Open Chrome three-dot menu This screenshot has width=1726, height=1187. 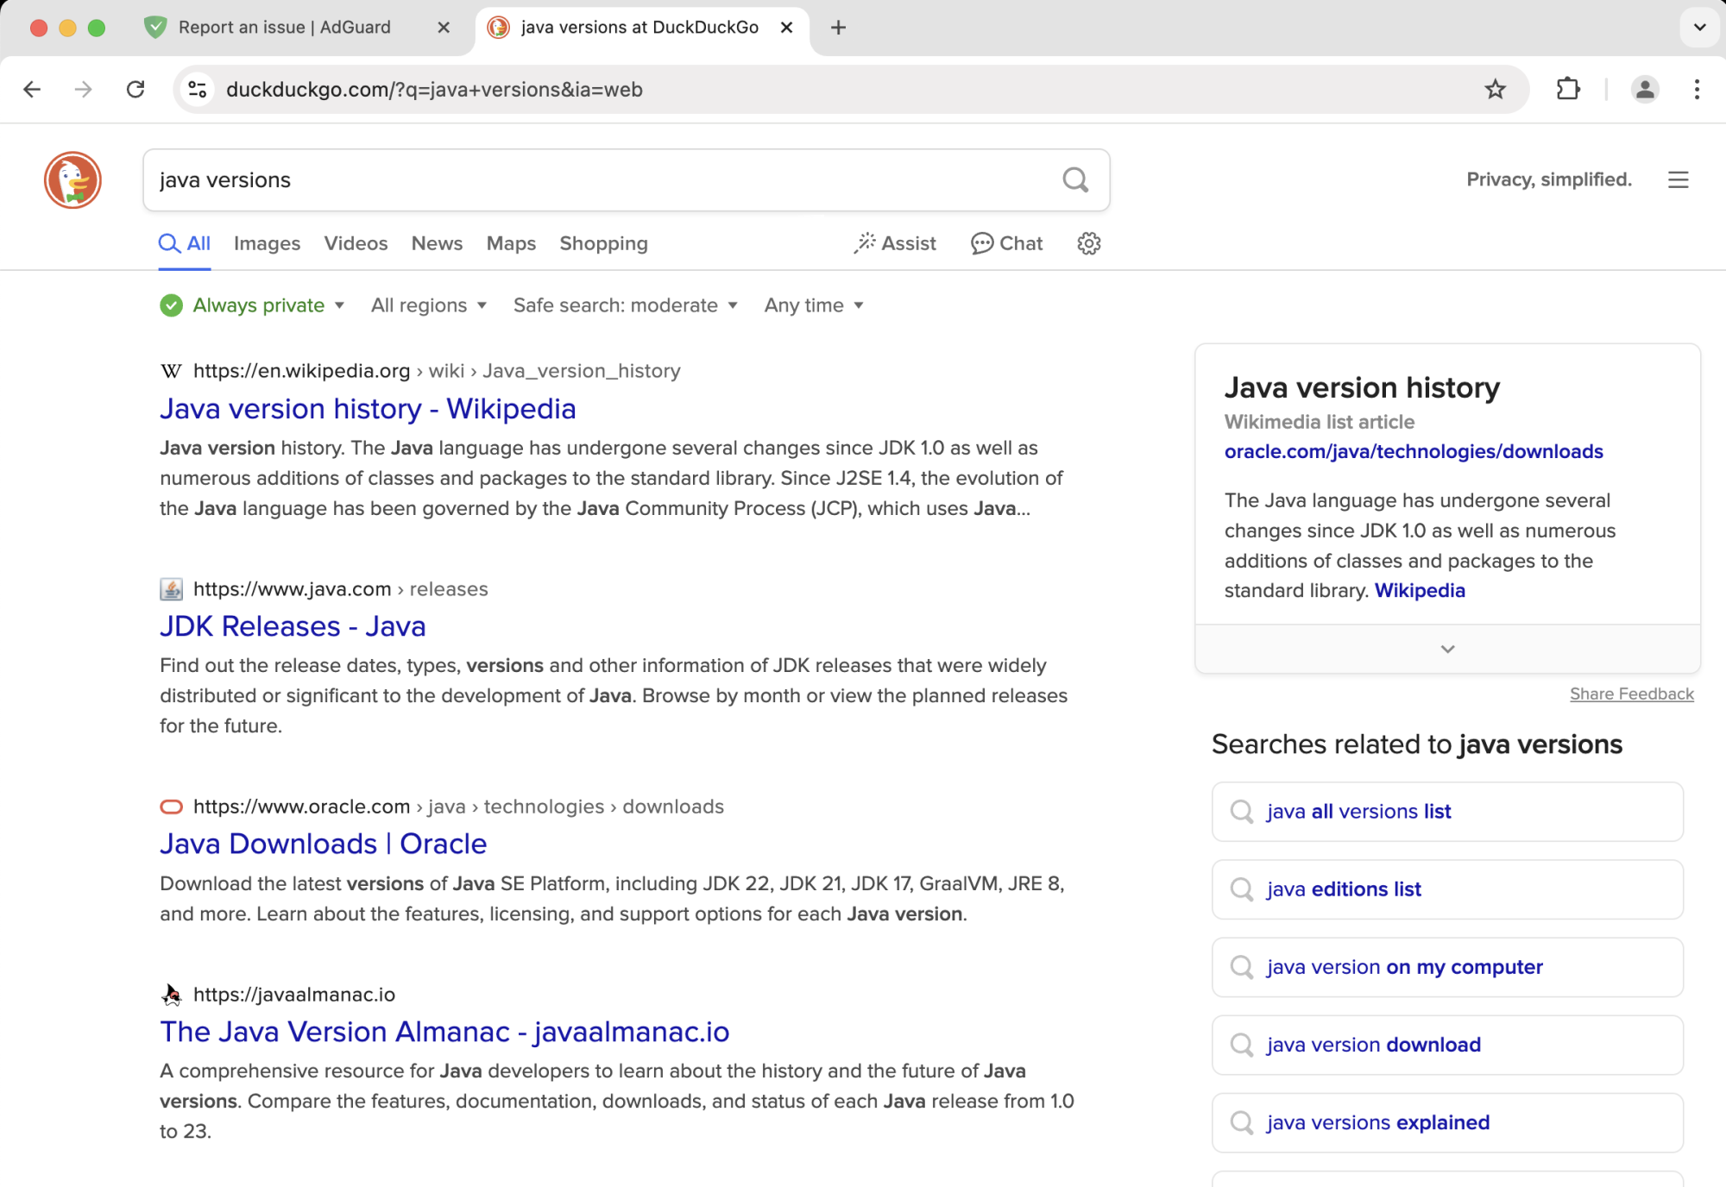[1697, 89]
